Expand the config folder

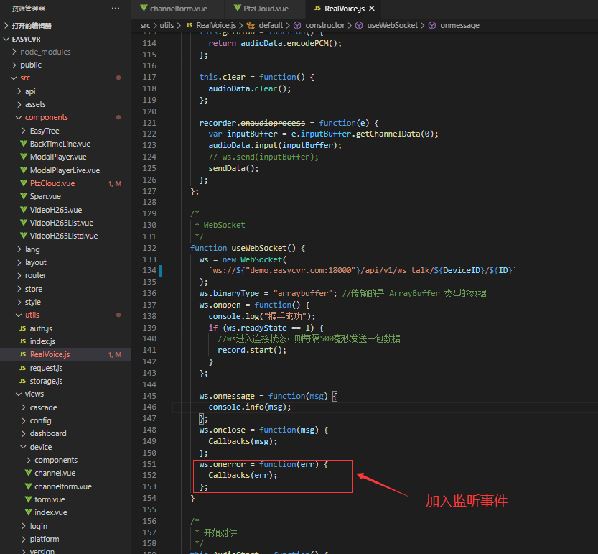tap(24, 420)
